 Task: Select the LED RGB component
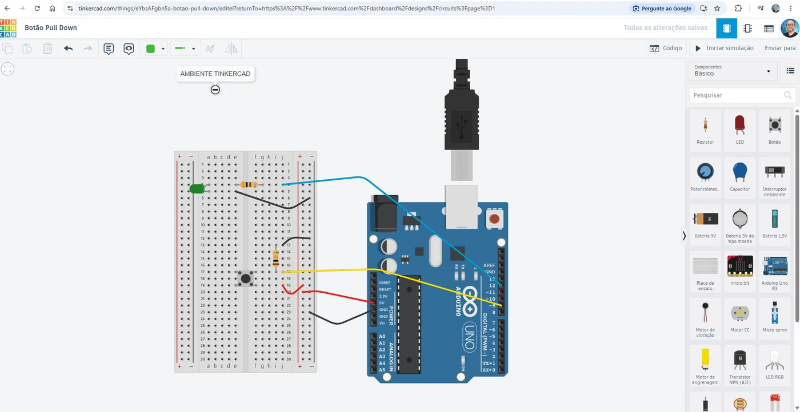pyautogui.click(x=774, y=366)
